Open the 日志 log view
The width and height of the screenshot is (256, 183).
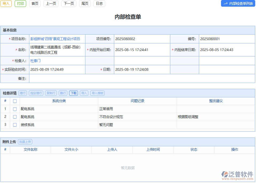[99, 4]
